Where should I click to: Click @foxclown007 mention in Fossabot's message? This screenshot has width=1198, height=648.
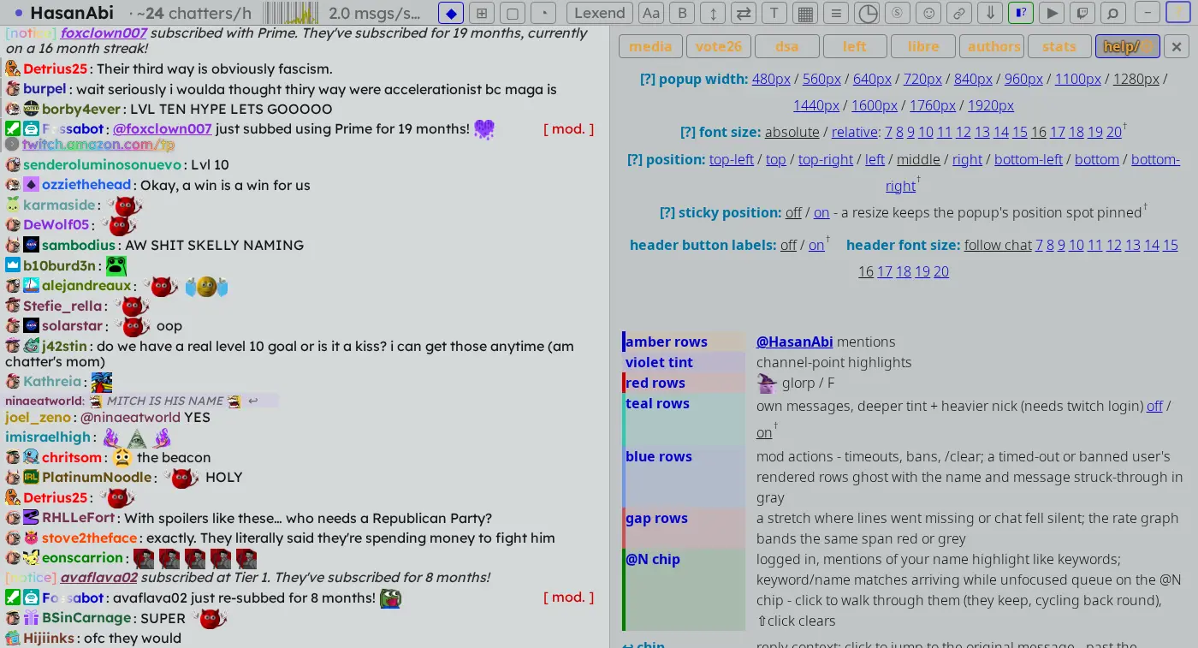coord(162,129)
